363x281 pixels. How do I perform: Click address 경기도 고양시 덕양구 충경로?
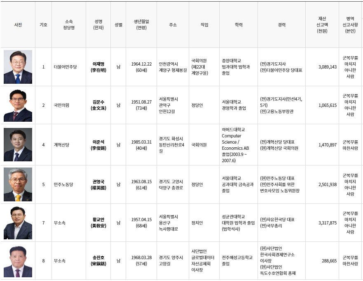point(171,184)
